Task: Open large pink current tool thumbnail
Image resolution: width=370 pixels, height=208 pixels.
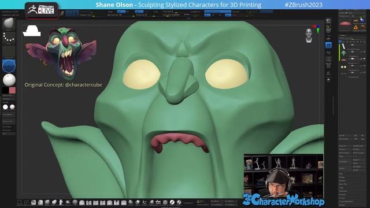Action: [345, 24]
